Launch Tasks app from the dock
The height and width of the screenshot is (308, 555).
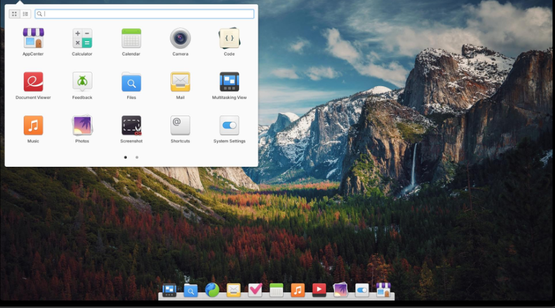255,290
